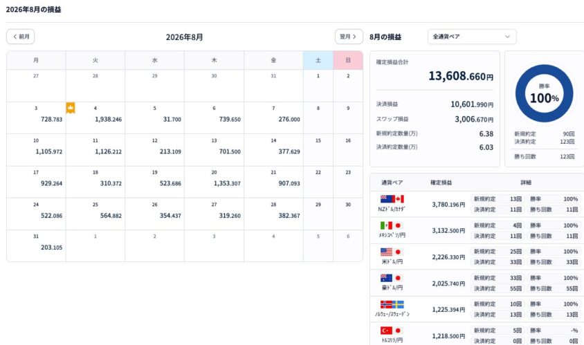Select day 20 profit 1,353.307
The width and height of the screenshot is (584, 345).
click(227, 183)
